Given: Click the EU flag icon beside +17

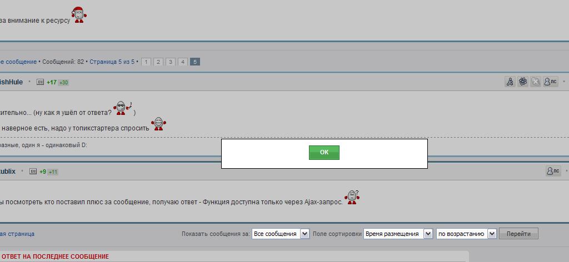Looking at the screenshot, I should pyautogui.click(x=40, y=82).
